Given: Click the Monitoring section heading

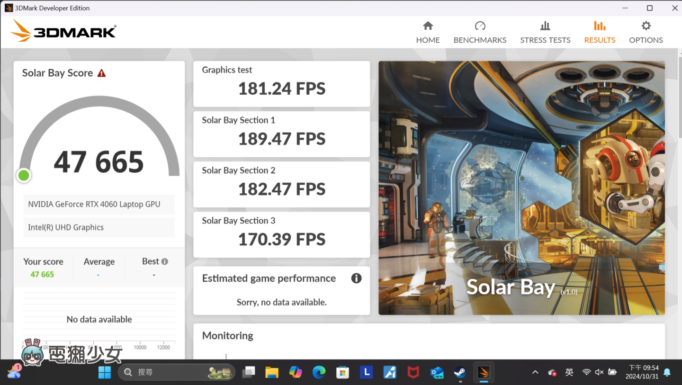Looking at the screenshot, I should click(228, 336).
